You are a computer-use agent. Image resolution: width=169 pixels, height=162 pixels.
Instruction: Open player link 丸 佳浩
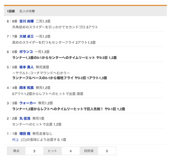click(25, 118)
